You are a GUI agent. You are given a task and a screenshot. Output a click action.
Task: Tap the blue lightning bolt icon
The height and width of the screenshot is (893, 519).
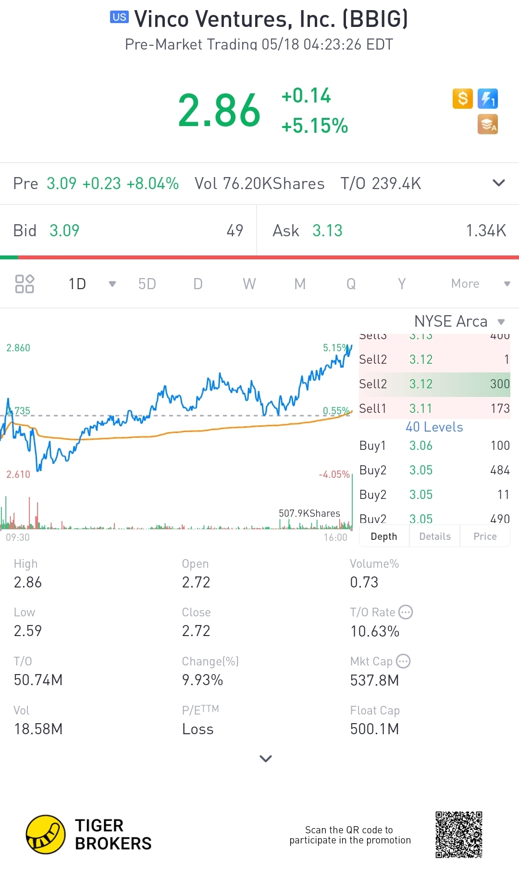[488, 99]
